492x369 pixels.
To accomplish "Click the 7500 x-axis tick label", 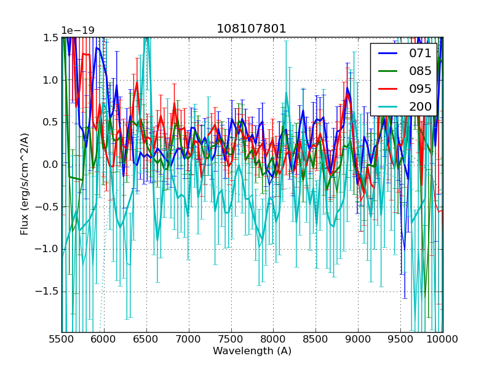I will (231, 339).
